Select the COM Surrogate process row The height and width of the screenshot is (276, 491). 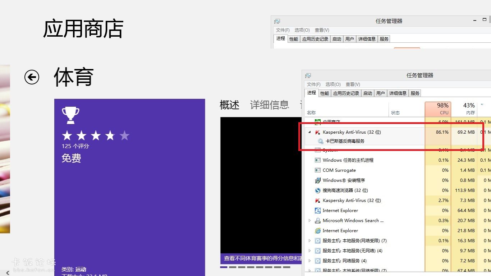398,170
